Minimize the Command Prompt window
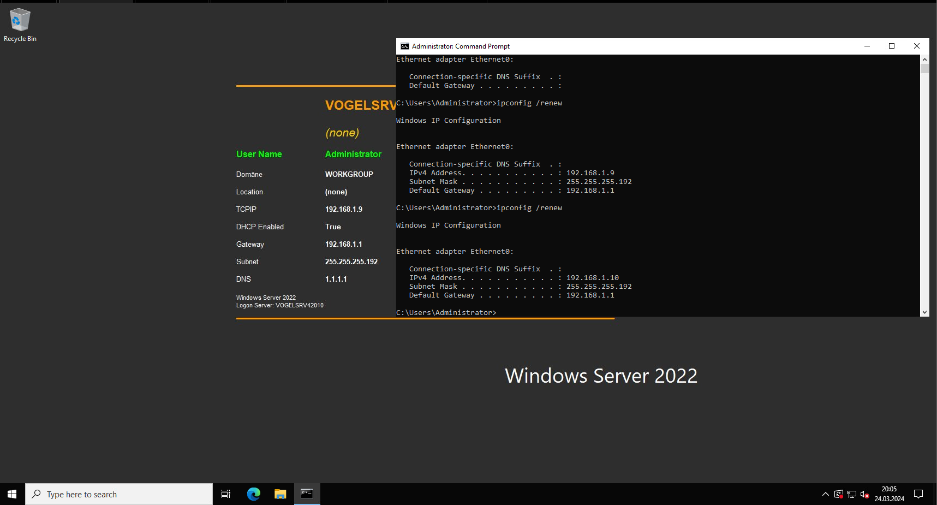 (867, 46)
